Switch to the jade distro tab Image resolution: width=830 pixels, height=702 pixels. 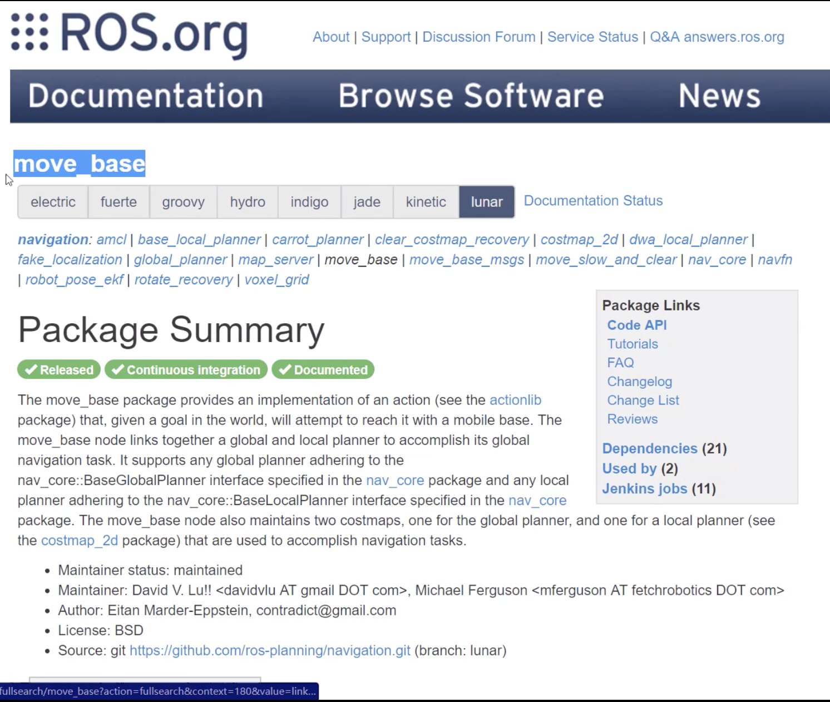(367, 202)
